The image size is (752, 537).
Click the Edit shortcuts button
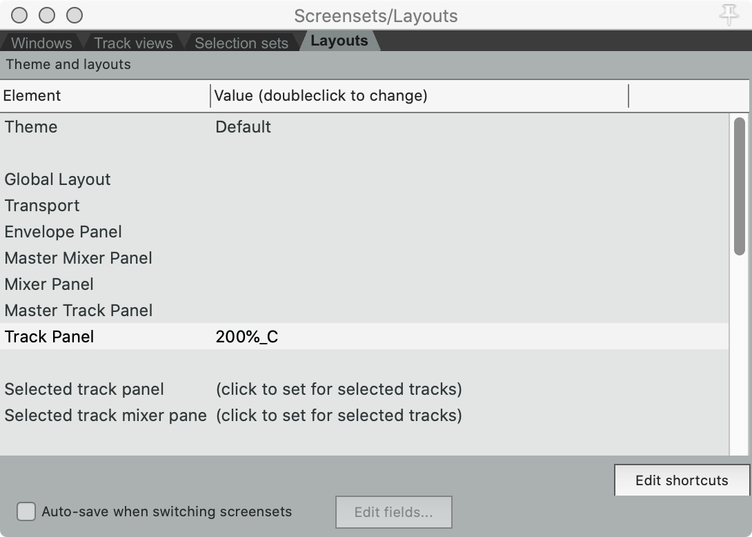click(x=682, y=480)
